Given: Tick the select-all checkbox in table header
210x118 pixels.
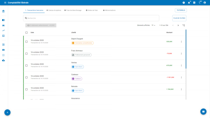Looking at the screenshot, I should point(27,33).
